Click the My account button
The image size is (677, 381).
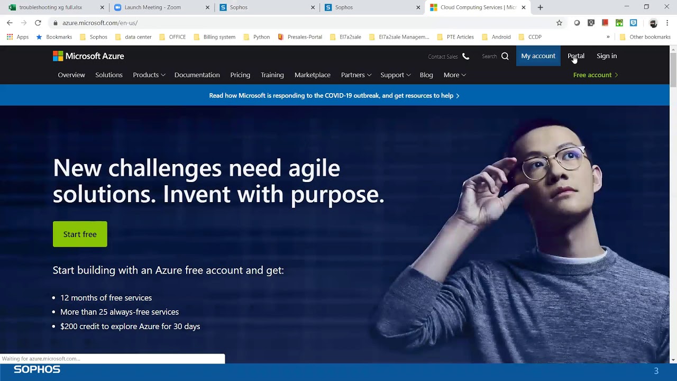tap(538, 56)
